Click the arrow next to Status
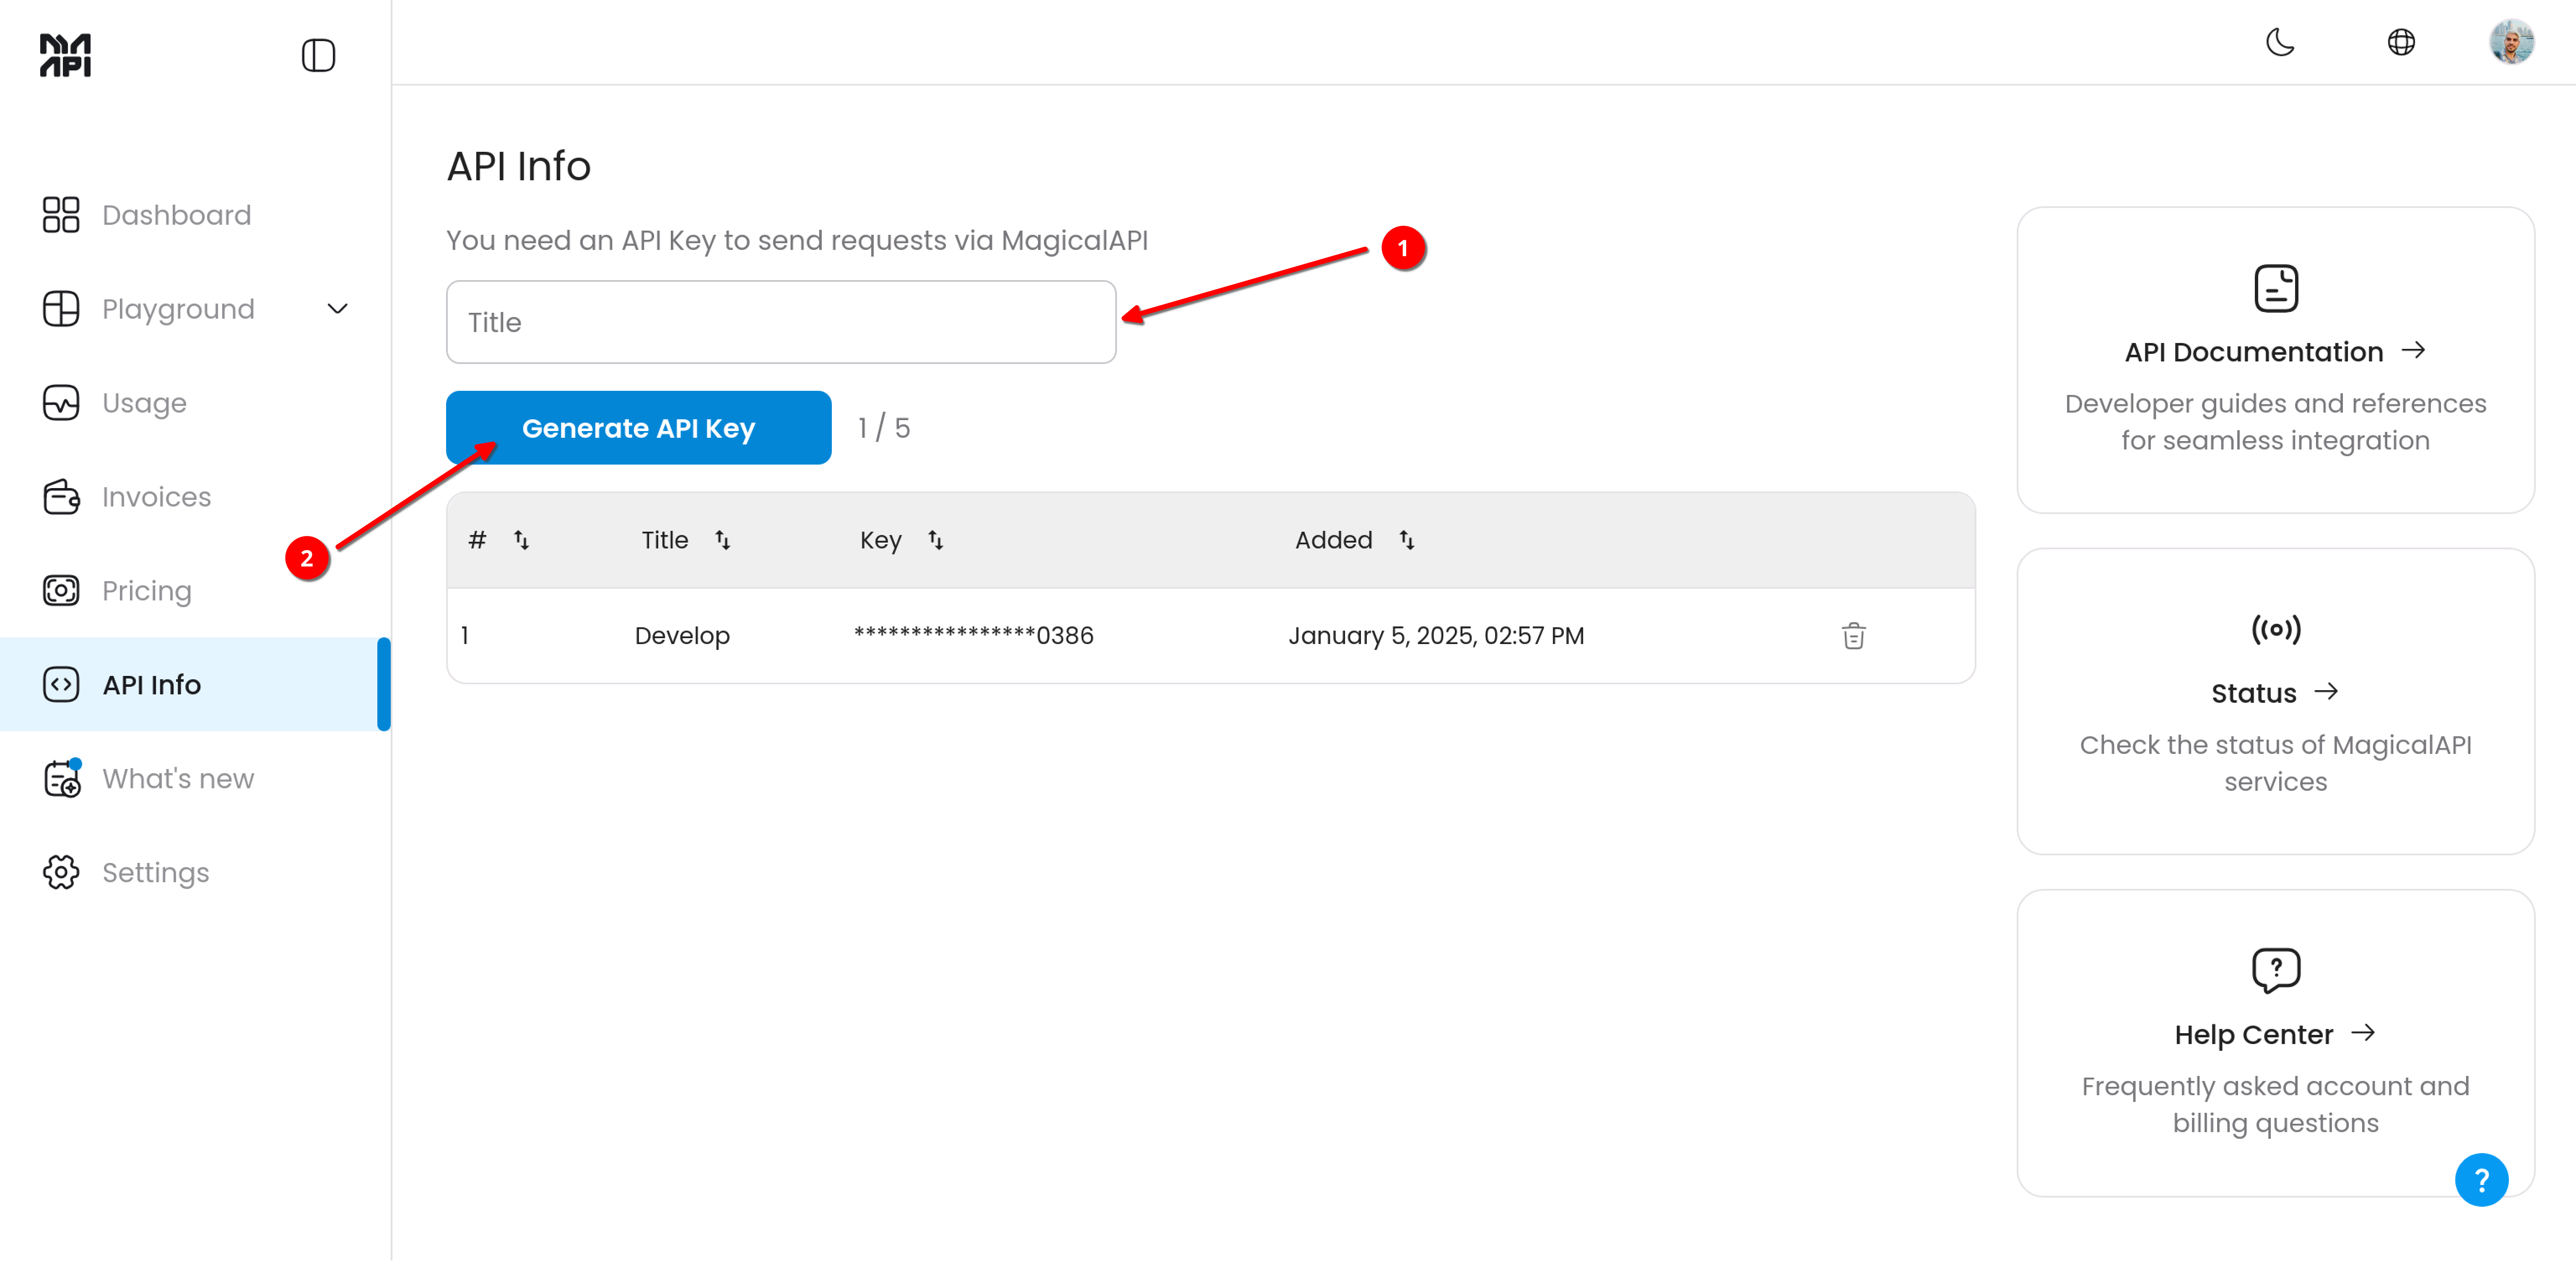 pyautogui.click(x=2326, y=691)
